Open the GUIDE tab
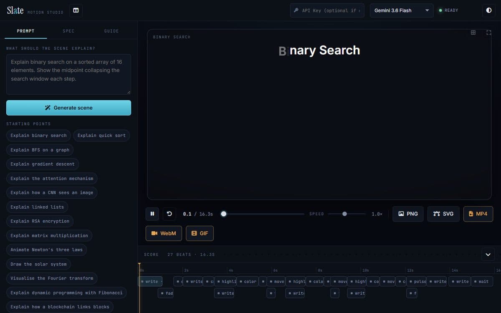501x313 pixels. pyautogui.click(x=111, y=31)
